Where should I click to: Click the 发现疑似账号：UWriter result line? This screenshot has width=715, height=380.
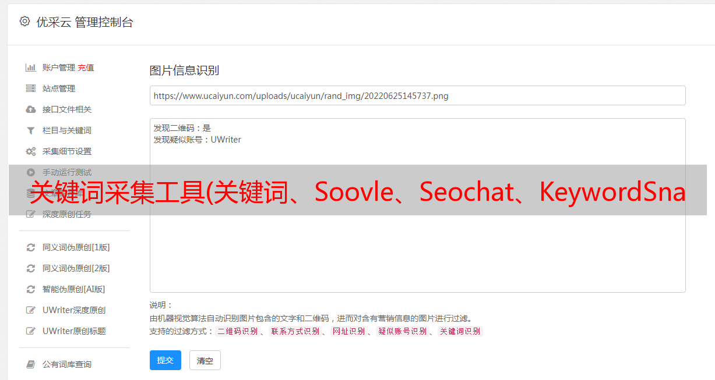pyautogui.click(x=198, y=140)
